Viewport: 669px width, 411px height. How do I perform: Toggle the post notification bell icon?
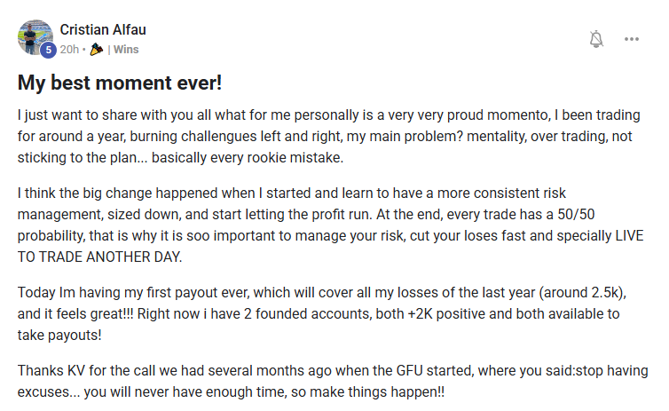pos(596,39)
